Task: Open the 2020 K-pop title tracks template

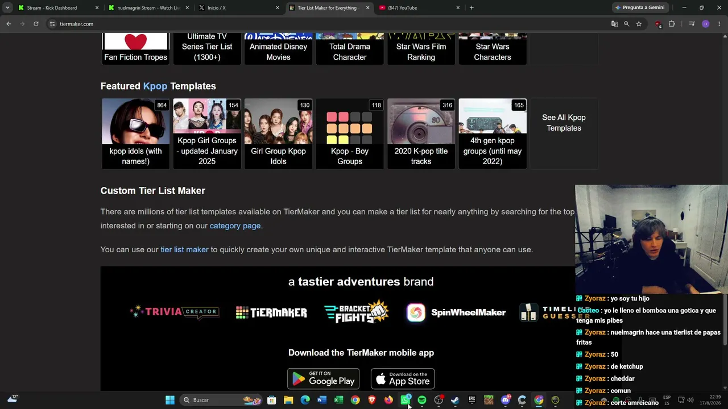Action: (x=421, y=133)
